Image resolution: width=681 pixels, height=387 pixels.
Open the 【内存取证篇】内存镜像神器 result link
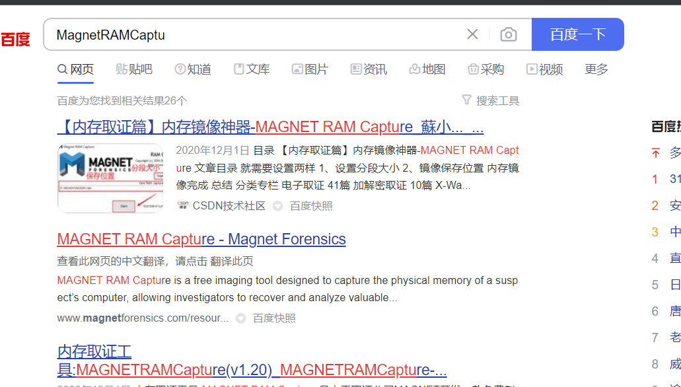click(270, 127)
